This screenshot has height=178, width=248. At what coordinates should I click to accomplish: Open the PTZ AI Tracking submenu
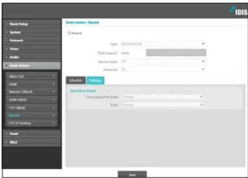[x=32, y=123]
